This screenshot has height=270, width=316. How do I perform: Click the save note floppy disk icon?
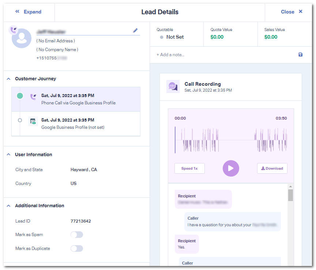pyautogui.click(x=300, y=55)
